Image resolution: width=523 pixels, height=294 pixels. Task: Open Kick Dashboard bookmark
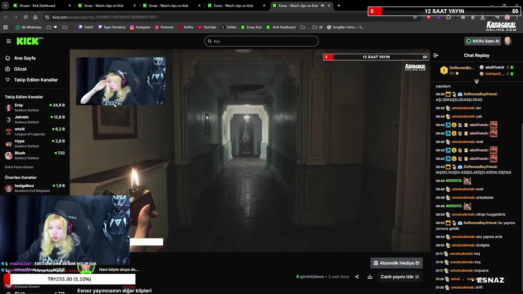[x=281, y=27]
